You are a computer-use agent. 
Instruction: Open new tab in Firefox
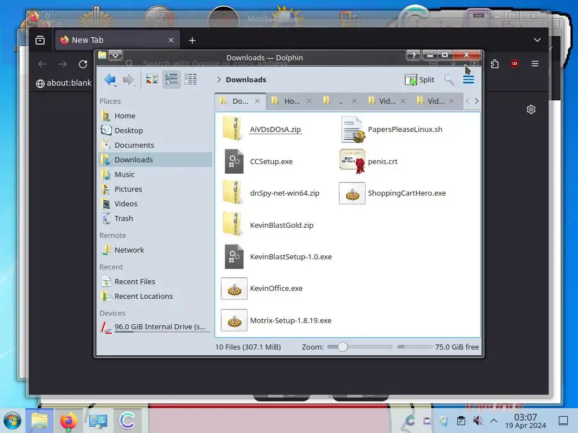pyautogui.click(x=192, y=40)
